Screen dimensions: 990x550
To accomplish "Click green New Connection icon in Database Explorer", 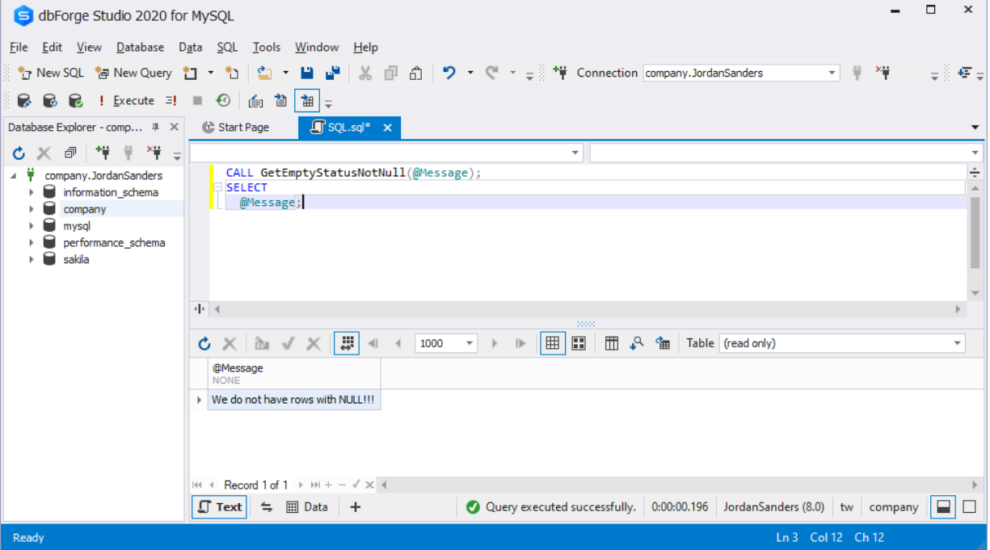I will click(x=103, y=153).
